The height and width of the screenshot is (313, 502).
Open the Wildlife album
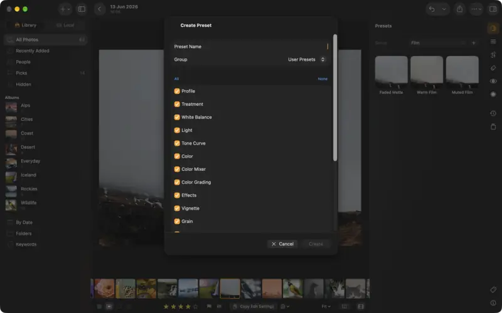pos(46,205)
